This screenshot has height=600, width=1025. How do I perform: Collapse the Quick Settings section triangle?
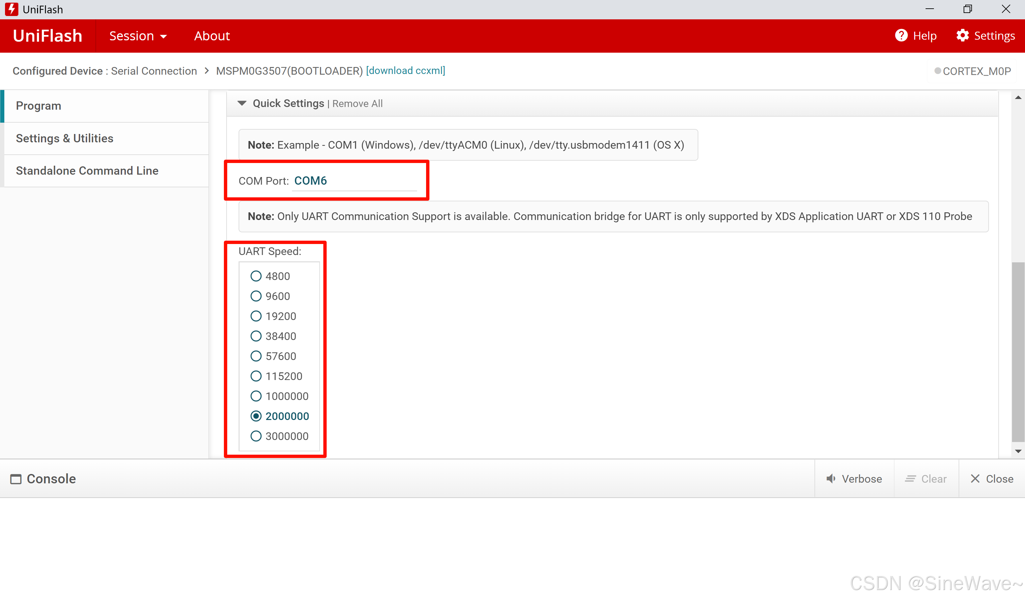pyautogui.click(x=242, y=103)
